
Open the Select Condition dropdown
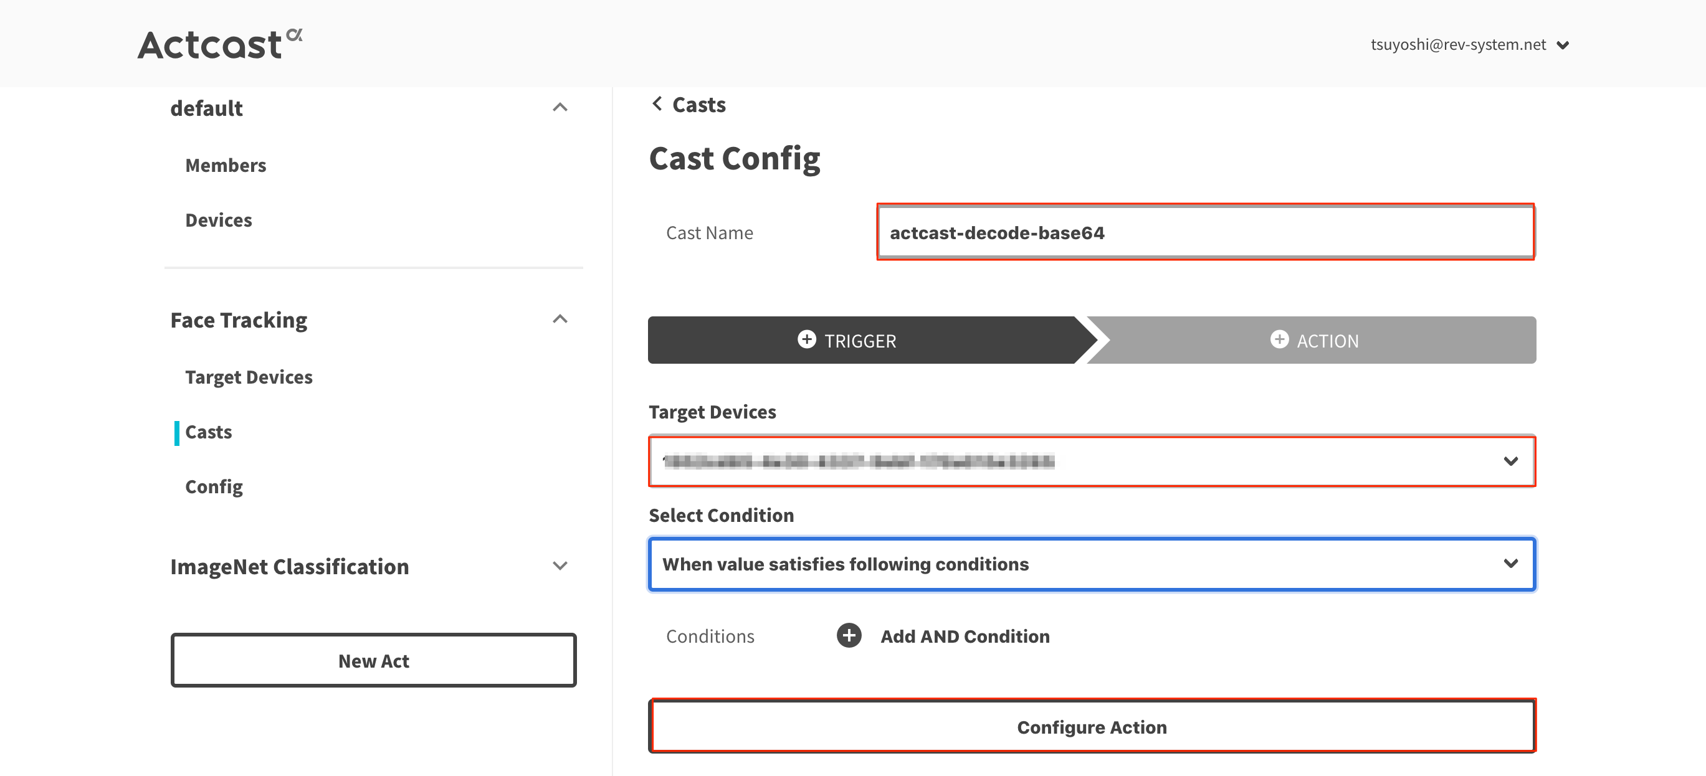(x=1091, y=564)
